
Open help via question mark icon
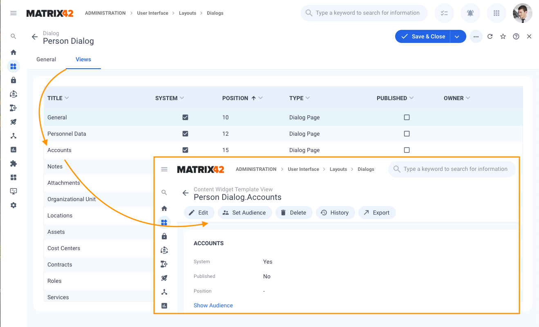pyautogui.click(x=516, y=36)
